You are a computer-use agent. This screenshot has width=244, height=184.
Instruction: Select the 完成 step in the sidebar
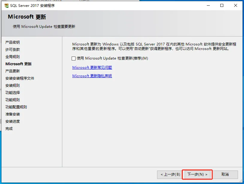[x=9, y=129]
